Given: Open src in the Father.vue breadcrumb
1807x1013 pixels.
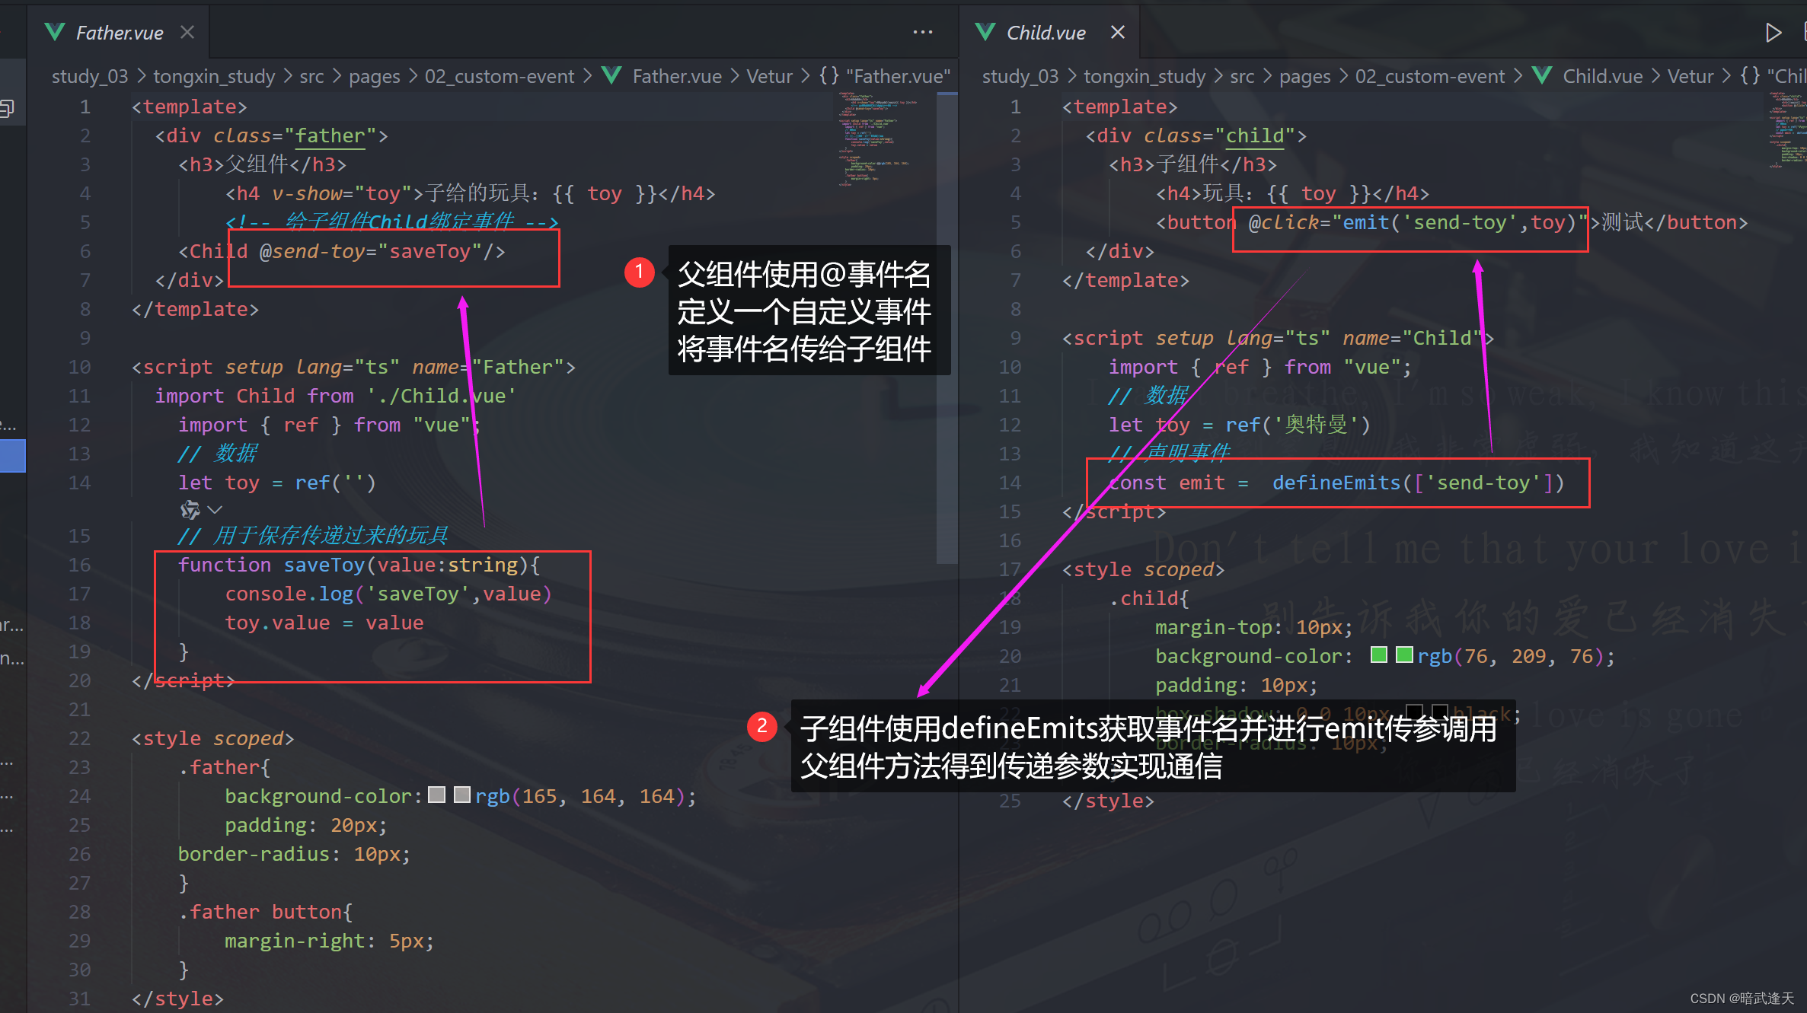Looking at the screenshot, I should coord(311,76).
